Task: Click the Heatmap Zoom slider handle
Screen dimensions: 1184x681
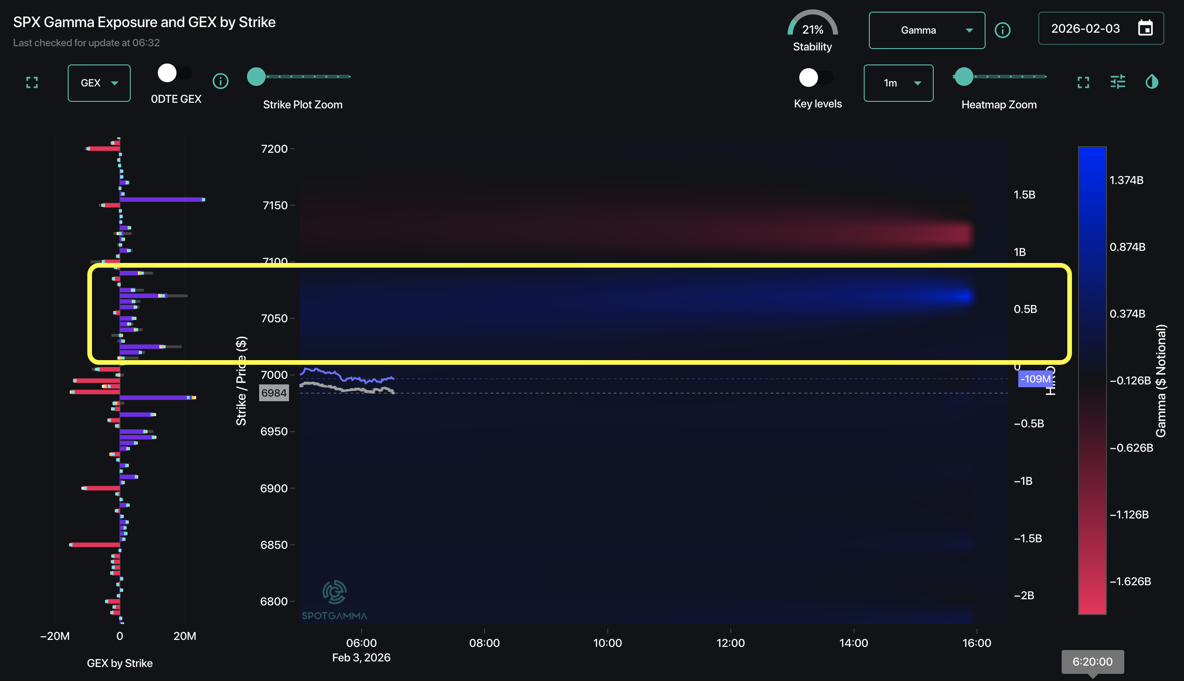Action: click(x=963, y=77)
